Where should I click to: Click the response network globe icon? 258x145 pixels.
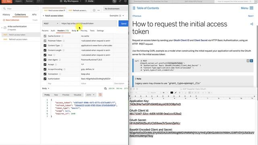(106, 89)
